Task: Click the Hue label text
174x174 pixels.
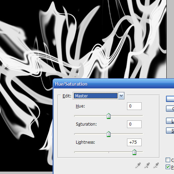Action: (x=80, y=106)
